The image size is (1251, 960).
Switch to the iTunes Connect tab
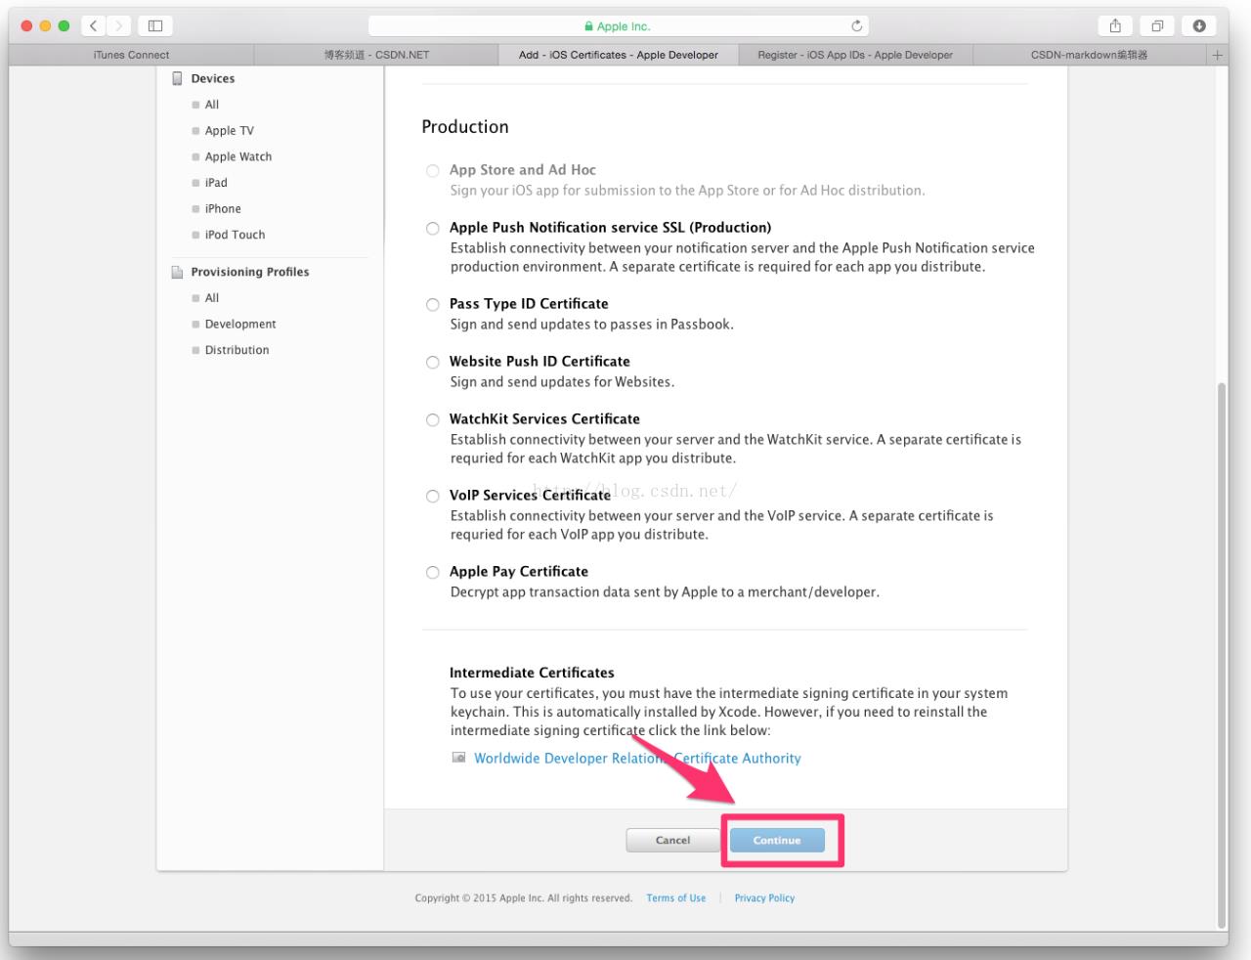131,55
